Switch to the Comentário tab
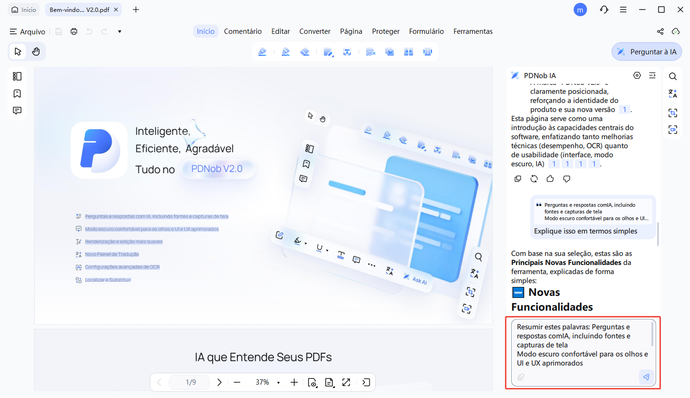690x398 pixels. (243, 31)
